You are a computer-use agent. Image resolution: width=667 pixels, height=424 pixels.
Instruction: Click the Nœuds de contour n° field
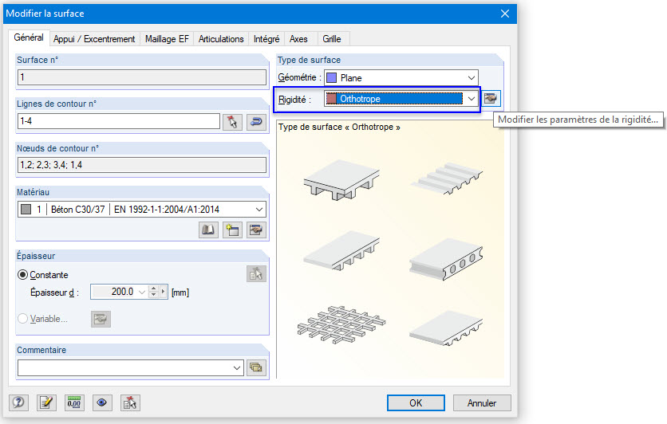click(x=142, y=165)
